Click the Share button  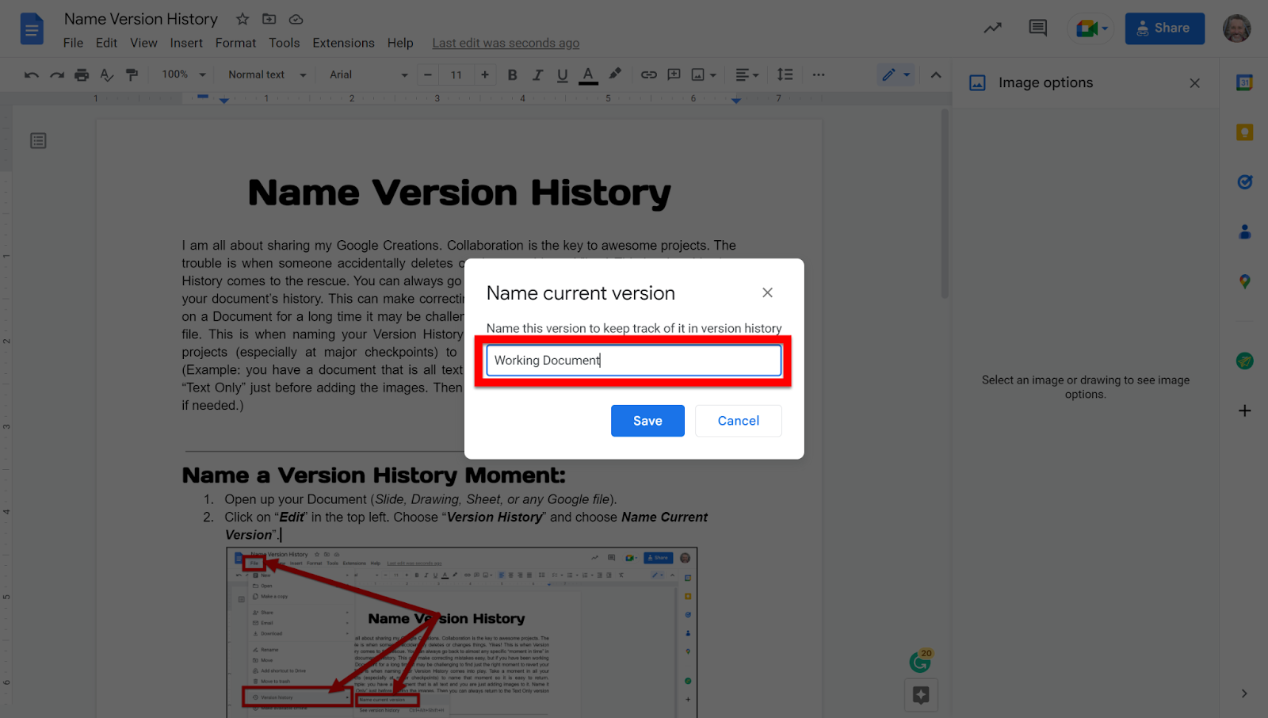coord(1164,29)
